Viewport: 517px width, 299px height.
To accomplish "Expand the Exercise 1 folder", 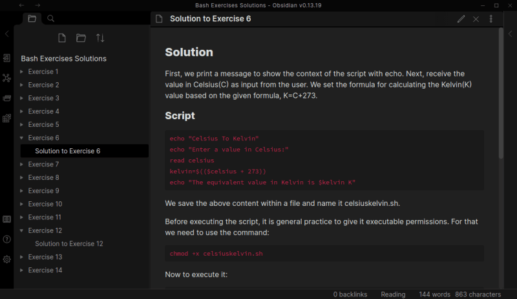I will [x=43, y=72].
